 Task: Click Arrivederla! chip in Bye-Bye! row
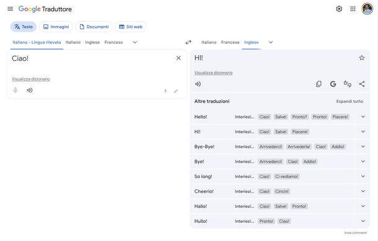click(299, 147)
